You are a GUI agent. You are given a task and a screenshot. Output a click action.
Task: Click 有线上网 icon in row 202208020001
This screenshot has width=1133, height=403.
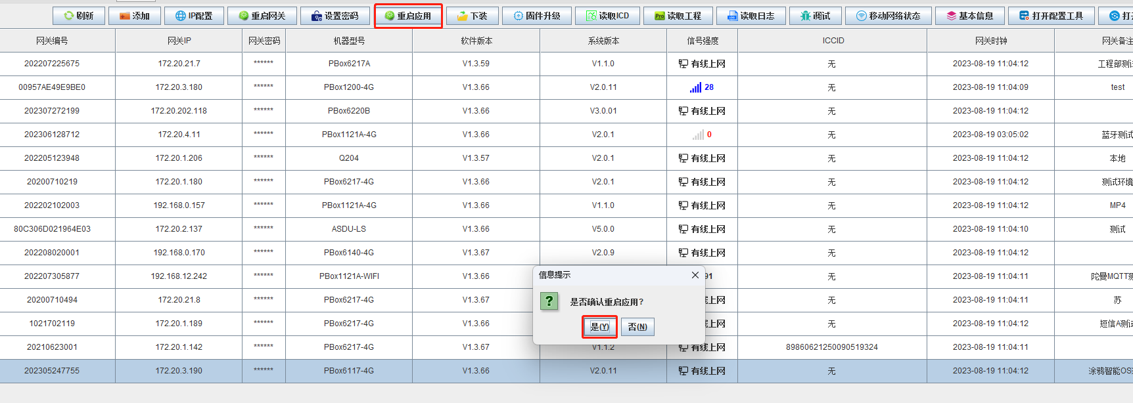[x=683, y=253]
